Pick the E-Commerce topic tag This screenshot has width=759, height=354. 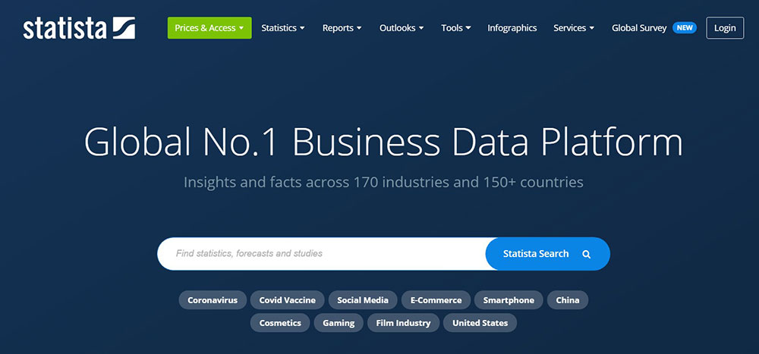pos(436,300)
